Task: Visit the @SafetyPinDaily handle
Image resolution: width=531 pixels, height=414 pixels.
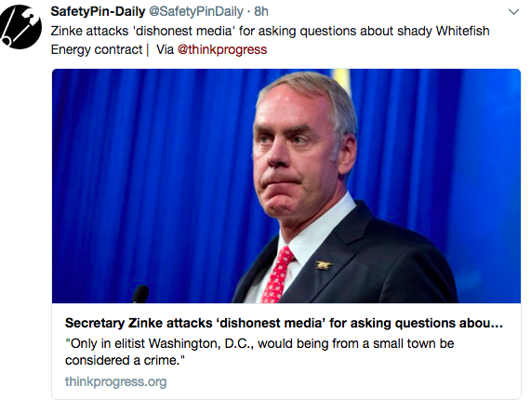Action: pyautogui.click(x=196, y=11)
